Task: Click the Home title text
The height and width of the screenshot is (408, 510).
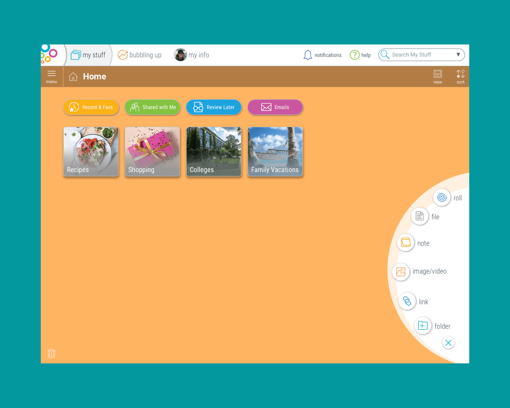Action: (95, 76)
